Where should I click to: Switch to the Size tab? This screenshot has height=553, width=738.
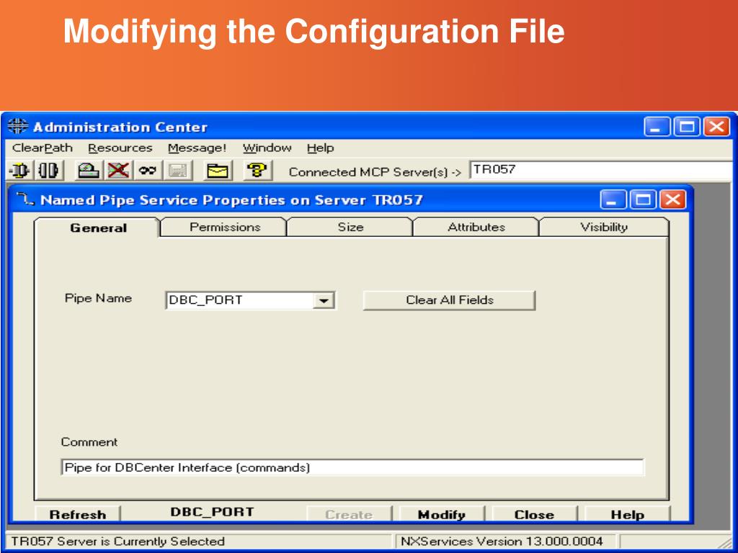pyautogui.click(x=350, y=227)
